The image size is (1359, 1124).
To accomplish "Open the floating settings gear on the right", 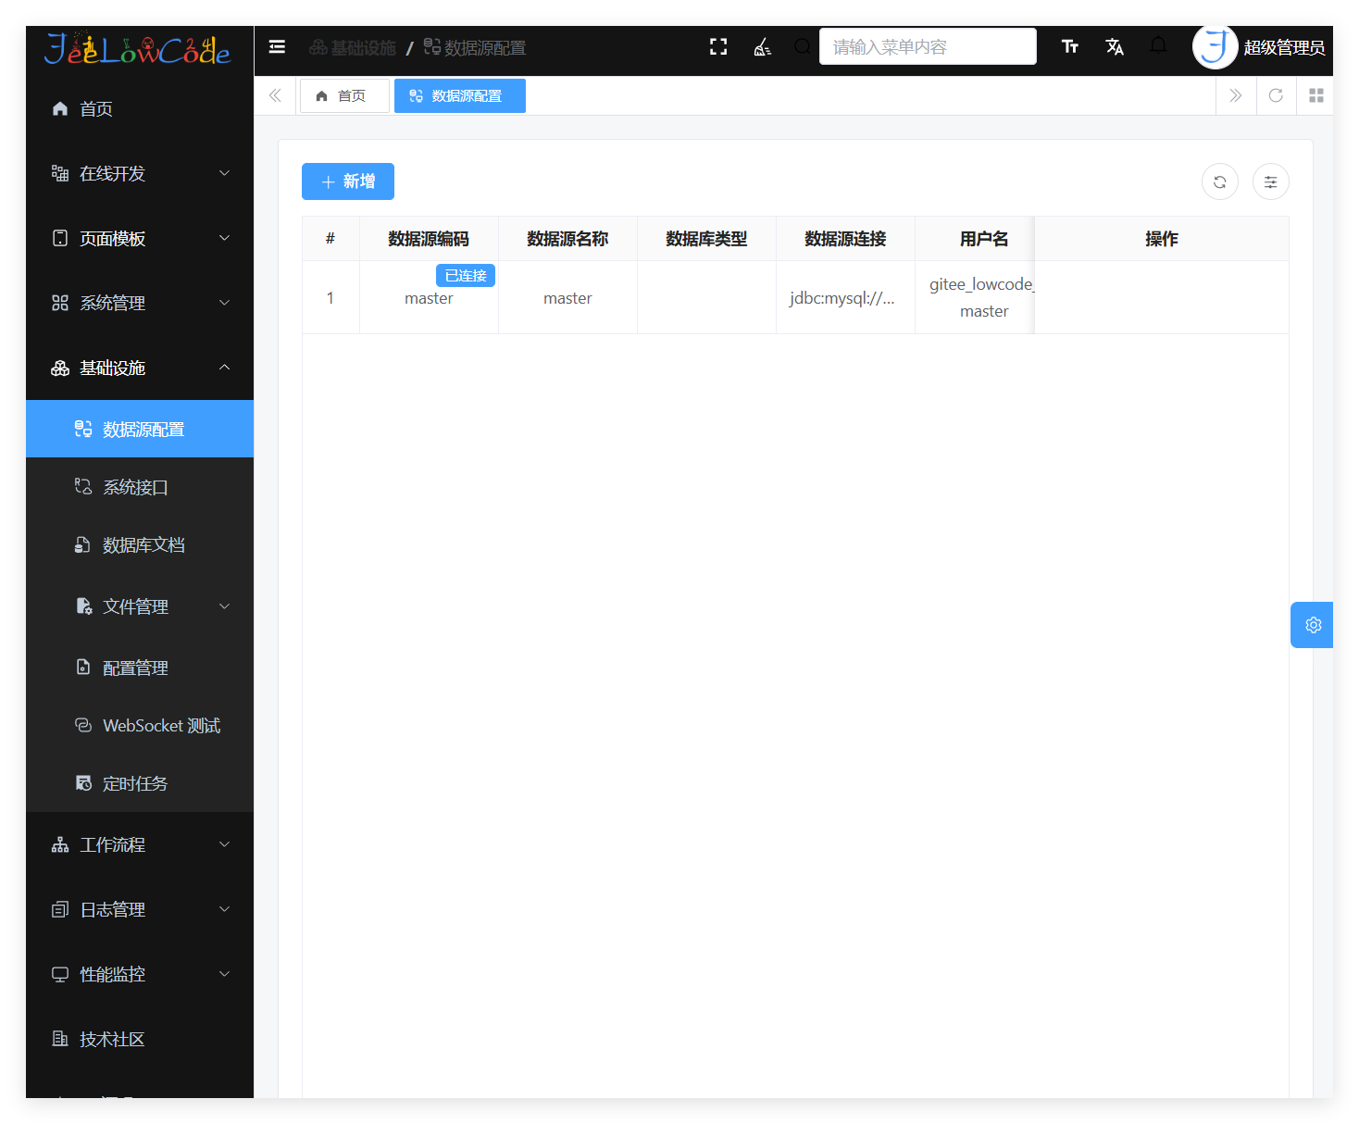I will [x=1312, y=624].
